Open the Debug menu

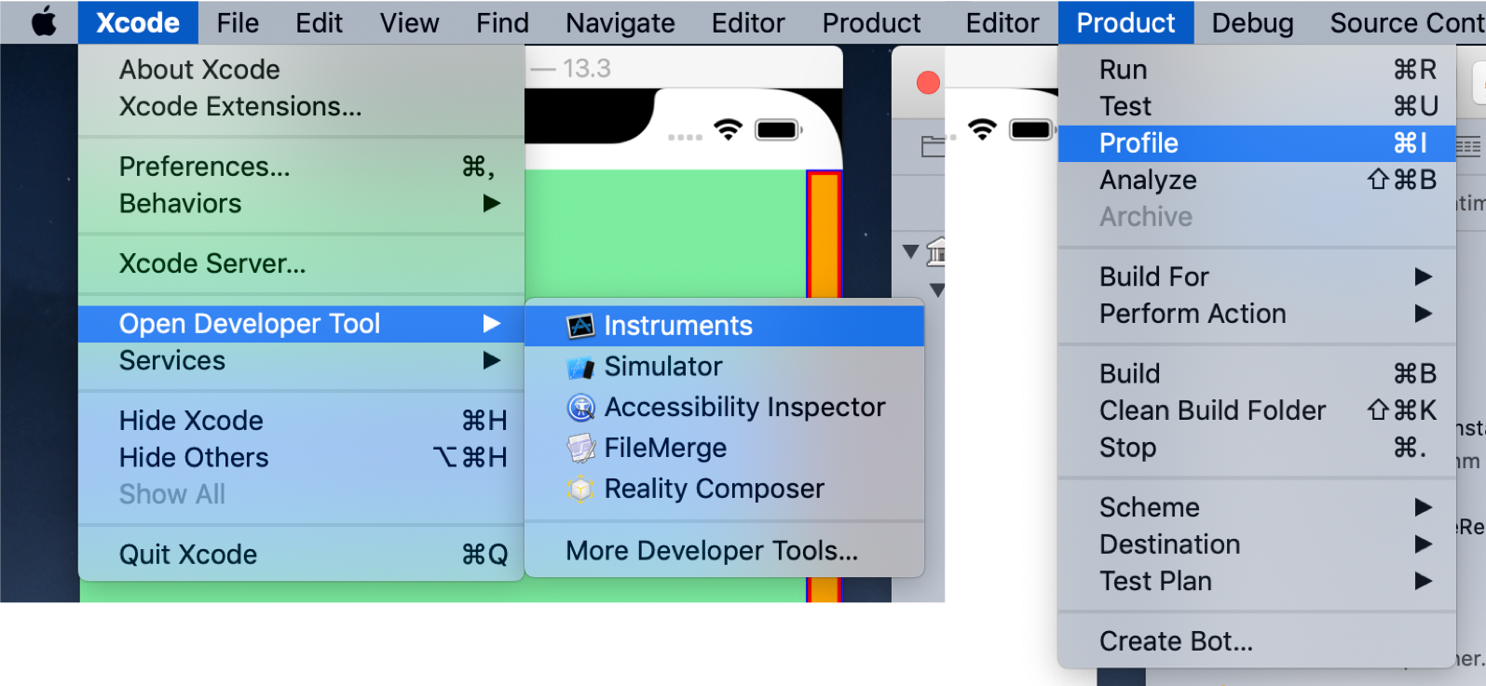(x=1252, y=22)
